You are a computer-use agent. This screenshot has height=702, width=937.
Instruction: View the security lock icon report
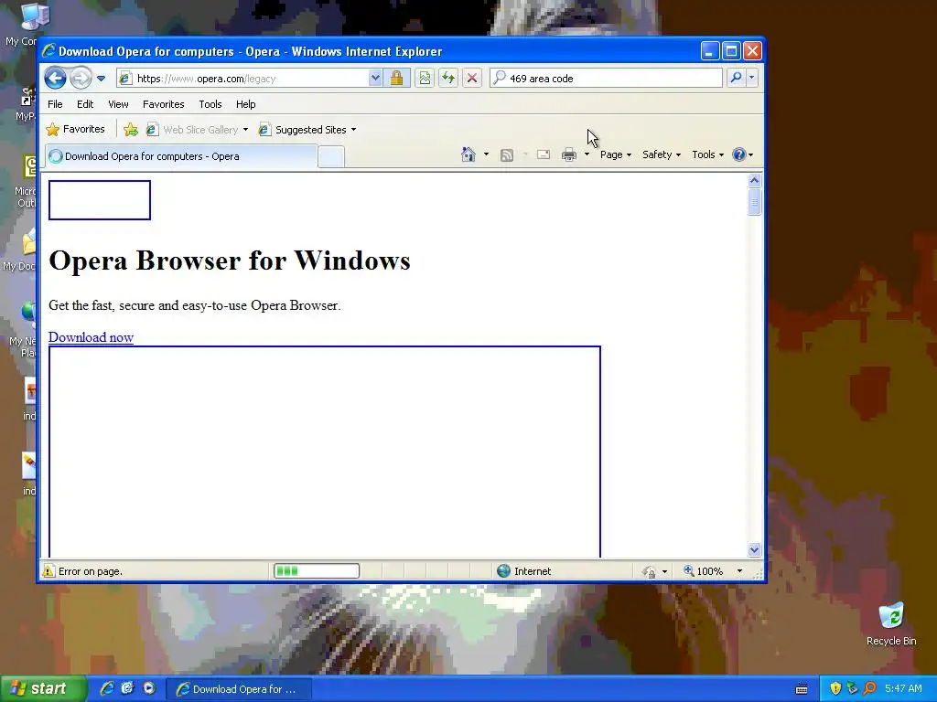coord(396,79)
